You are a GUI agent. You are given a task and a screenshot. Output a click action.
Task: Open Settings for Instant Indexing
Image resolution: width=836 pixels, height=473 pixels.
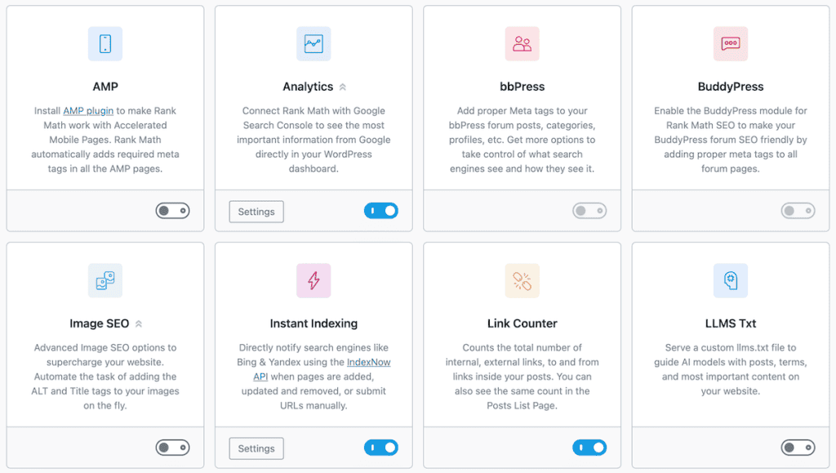pyautogui.click(x=256, y=448)
